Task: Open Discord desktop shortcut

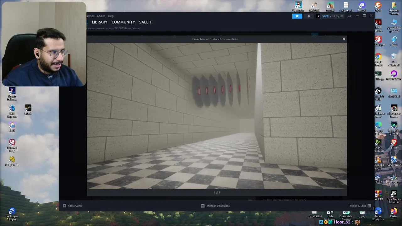Action: coord(362,6)
